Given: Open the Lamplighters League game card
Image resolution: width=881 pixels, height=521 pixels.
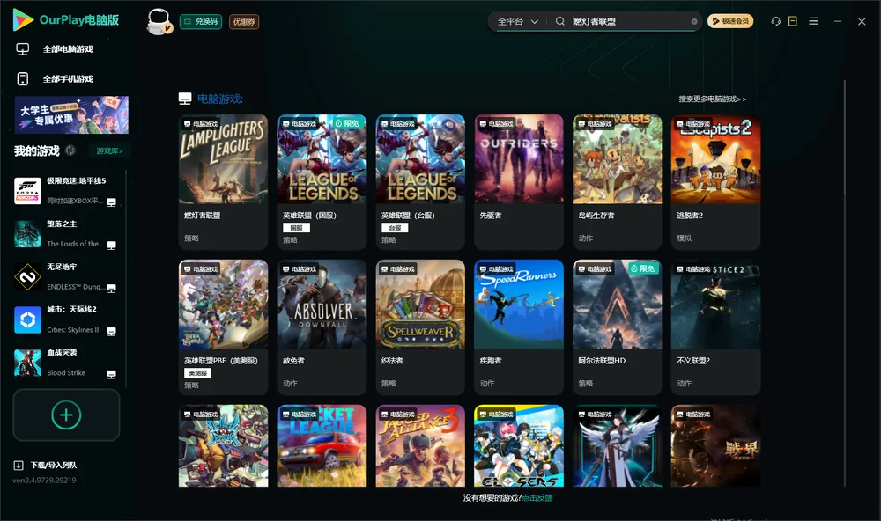Looking at the screenshot, I should pyautogui.click(x=223, y=182).
